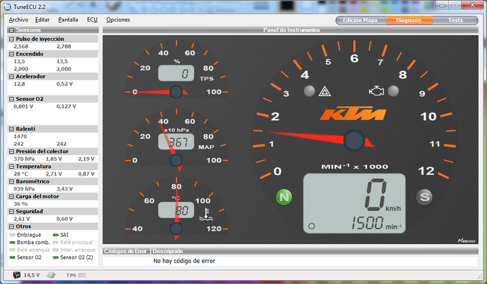Click the hazard warning triangle indicator
The image size is (487, 284).
(x=324, y=92)
